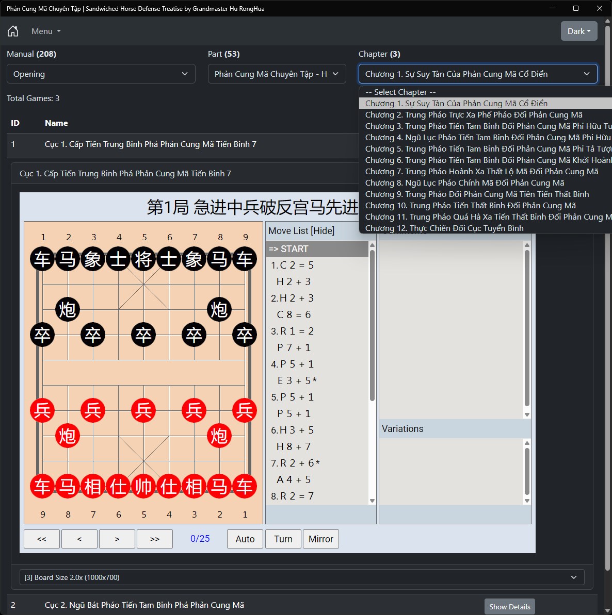Step back one move with < button
The width and height of the screenshot is (612, 615).
79,539
